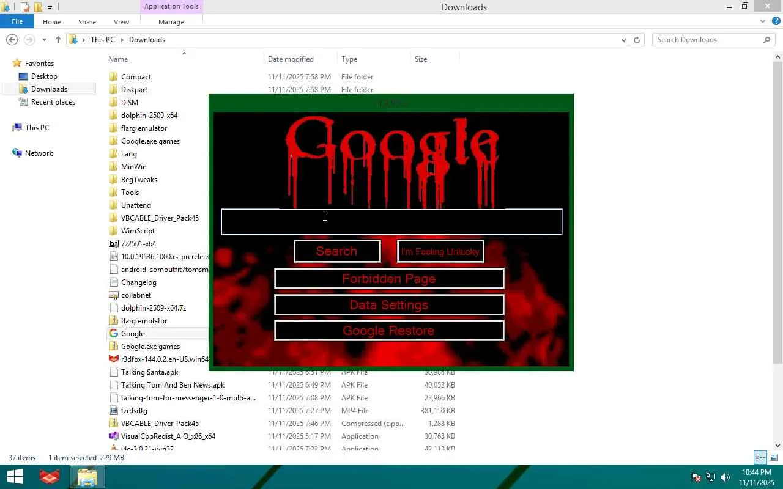The height and width of the screenshot is (489, 783).
Task: Select the Compact folder
Action: coord(136,77)
